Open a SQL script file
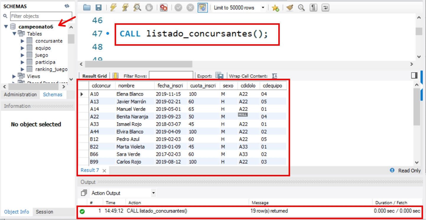The width and height of the screenshot is (426, 220). click(87, 8)
